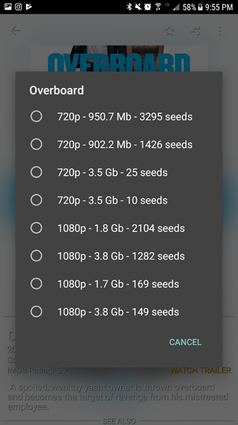Viewport: 238px width, 425px height.
Task: Tap the WATCH TRAILER link
Action: click(201, 370)
